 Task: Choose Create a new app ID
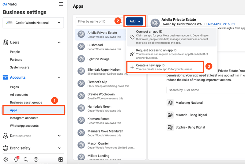click(165, 67)
